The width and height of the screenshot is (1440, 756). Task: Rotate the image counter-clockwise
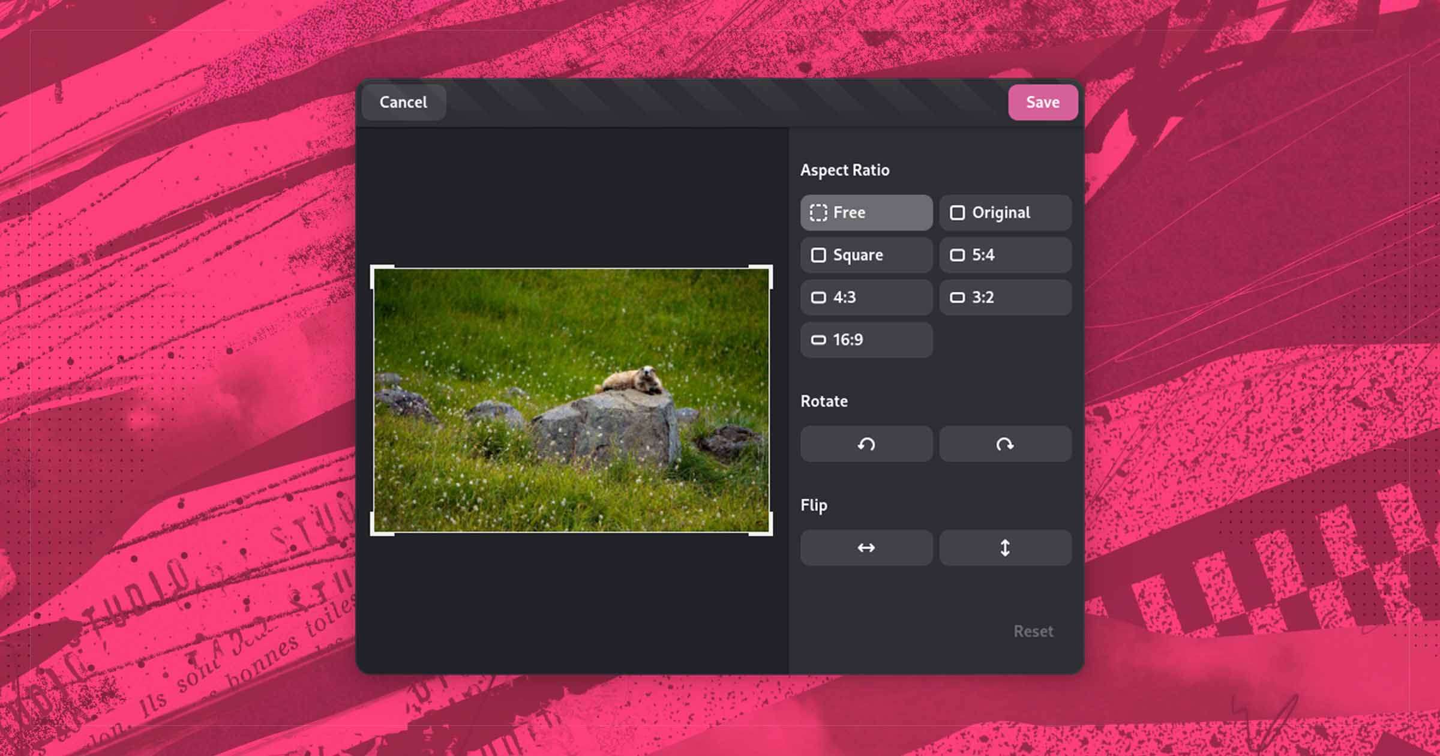click(866, 444)
